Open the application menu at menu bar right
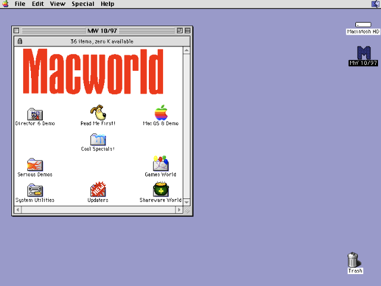 click(376, 4)
